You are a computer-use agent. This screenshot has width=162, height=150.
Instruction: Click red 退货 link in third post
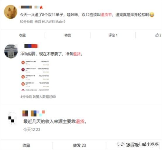point(80,121)
